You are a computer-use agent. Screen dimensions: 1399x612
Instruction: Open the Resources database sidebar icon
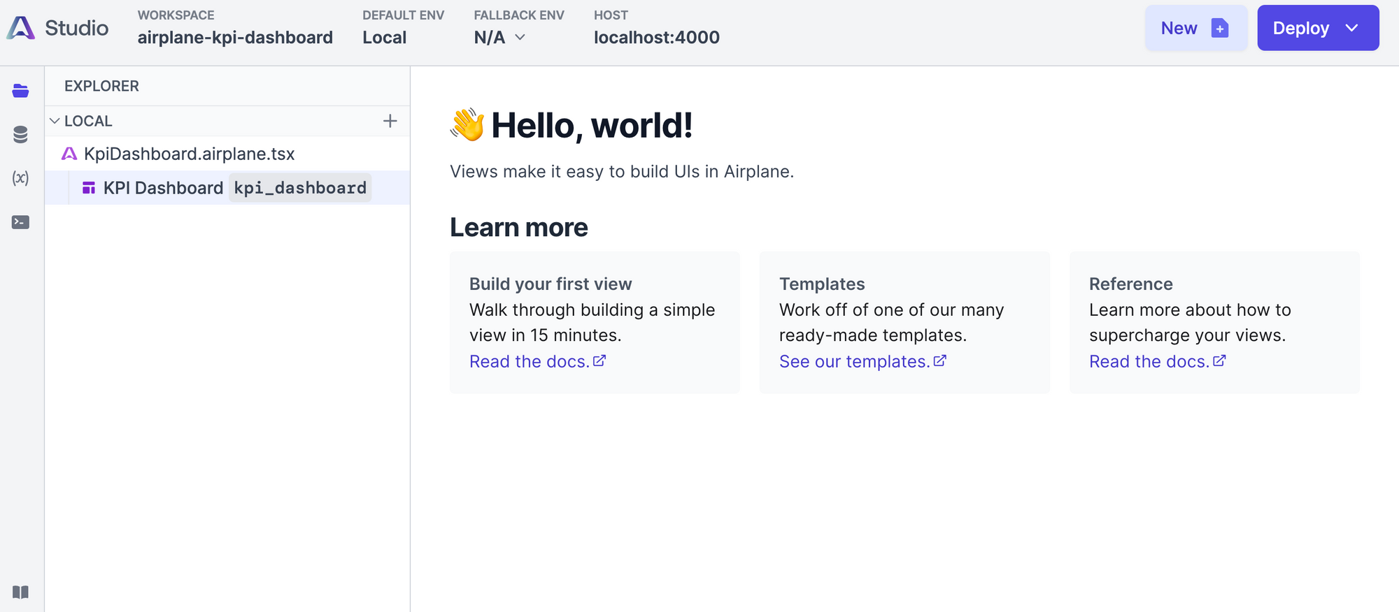tap(20, 134)
